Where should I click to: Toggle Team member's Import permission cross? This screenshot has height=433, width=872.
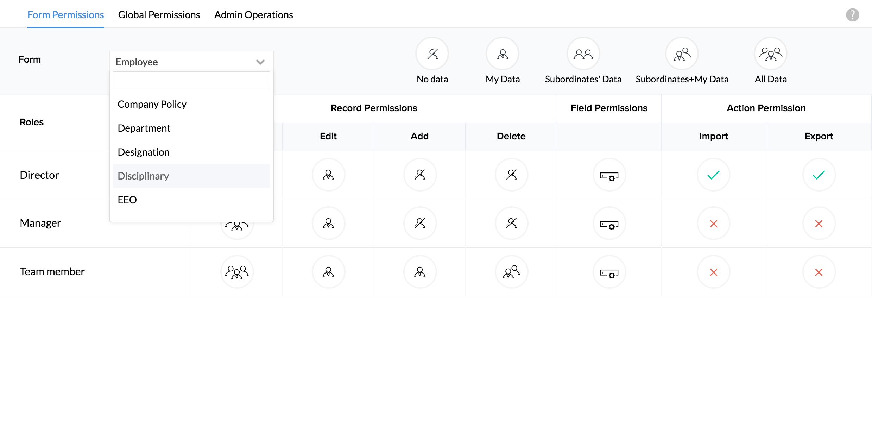point(713,272)
